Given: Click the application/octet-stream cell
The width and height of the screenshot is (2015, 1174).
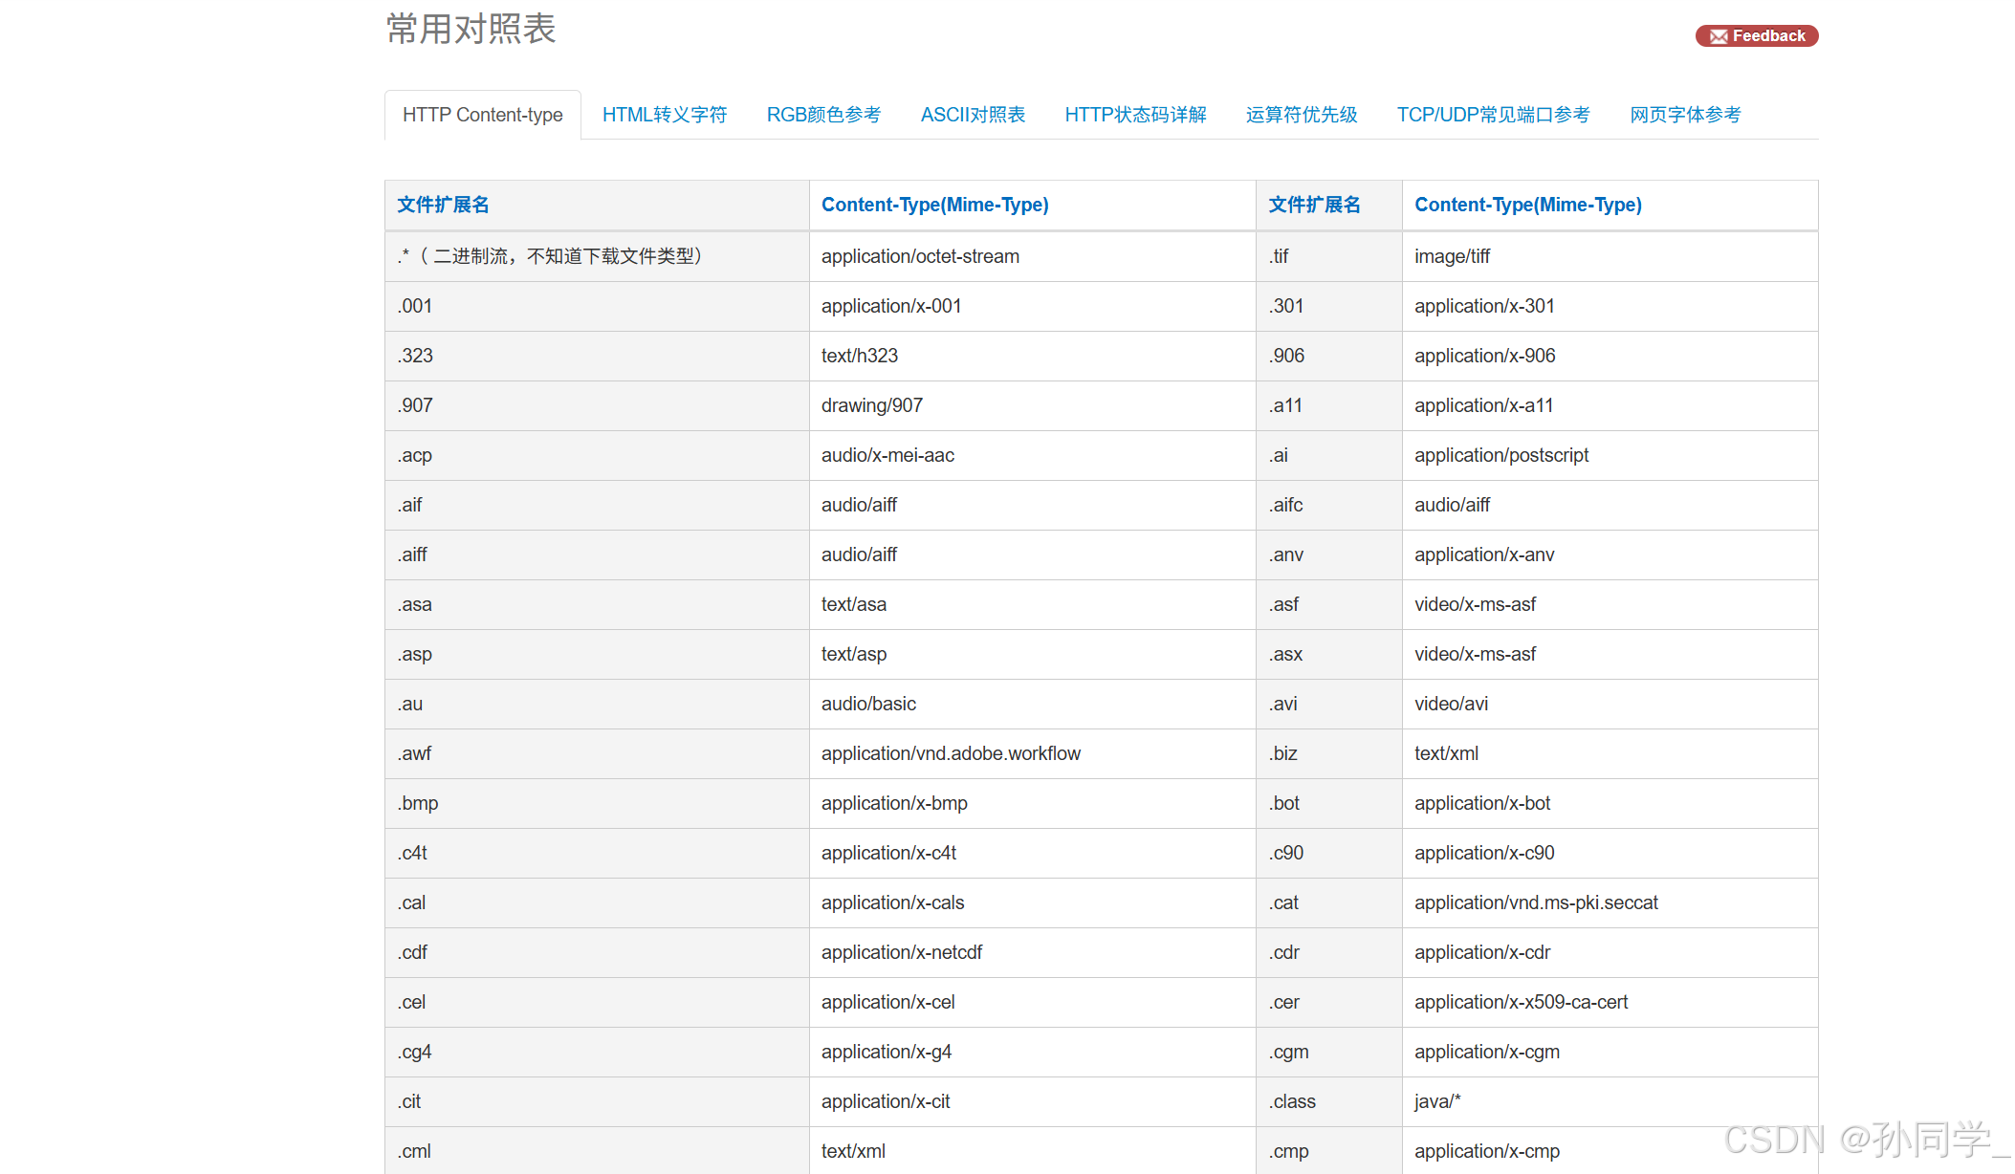Looking at the screenshot, I should coord(920,256).
